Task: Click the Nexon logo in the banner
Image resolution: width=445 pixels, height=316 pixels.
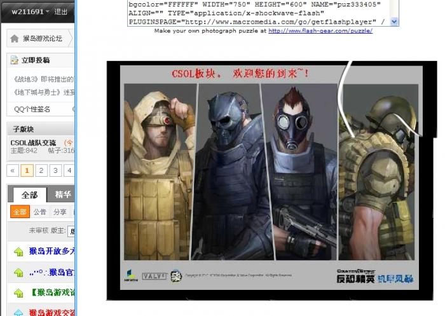Action: tap(131, 275)
